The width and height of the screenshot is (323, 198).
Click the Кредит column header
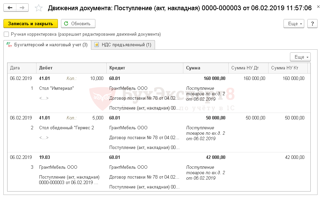click(x=144, y=68)
